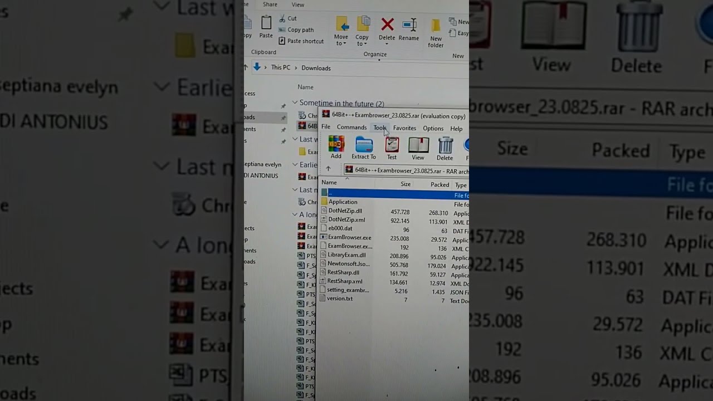
Task: Open the WinRAR Help menu
Action: pyautogui.click(x=456, y=129)
